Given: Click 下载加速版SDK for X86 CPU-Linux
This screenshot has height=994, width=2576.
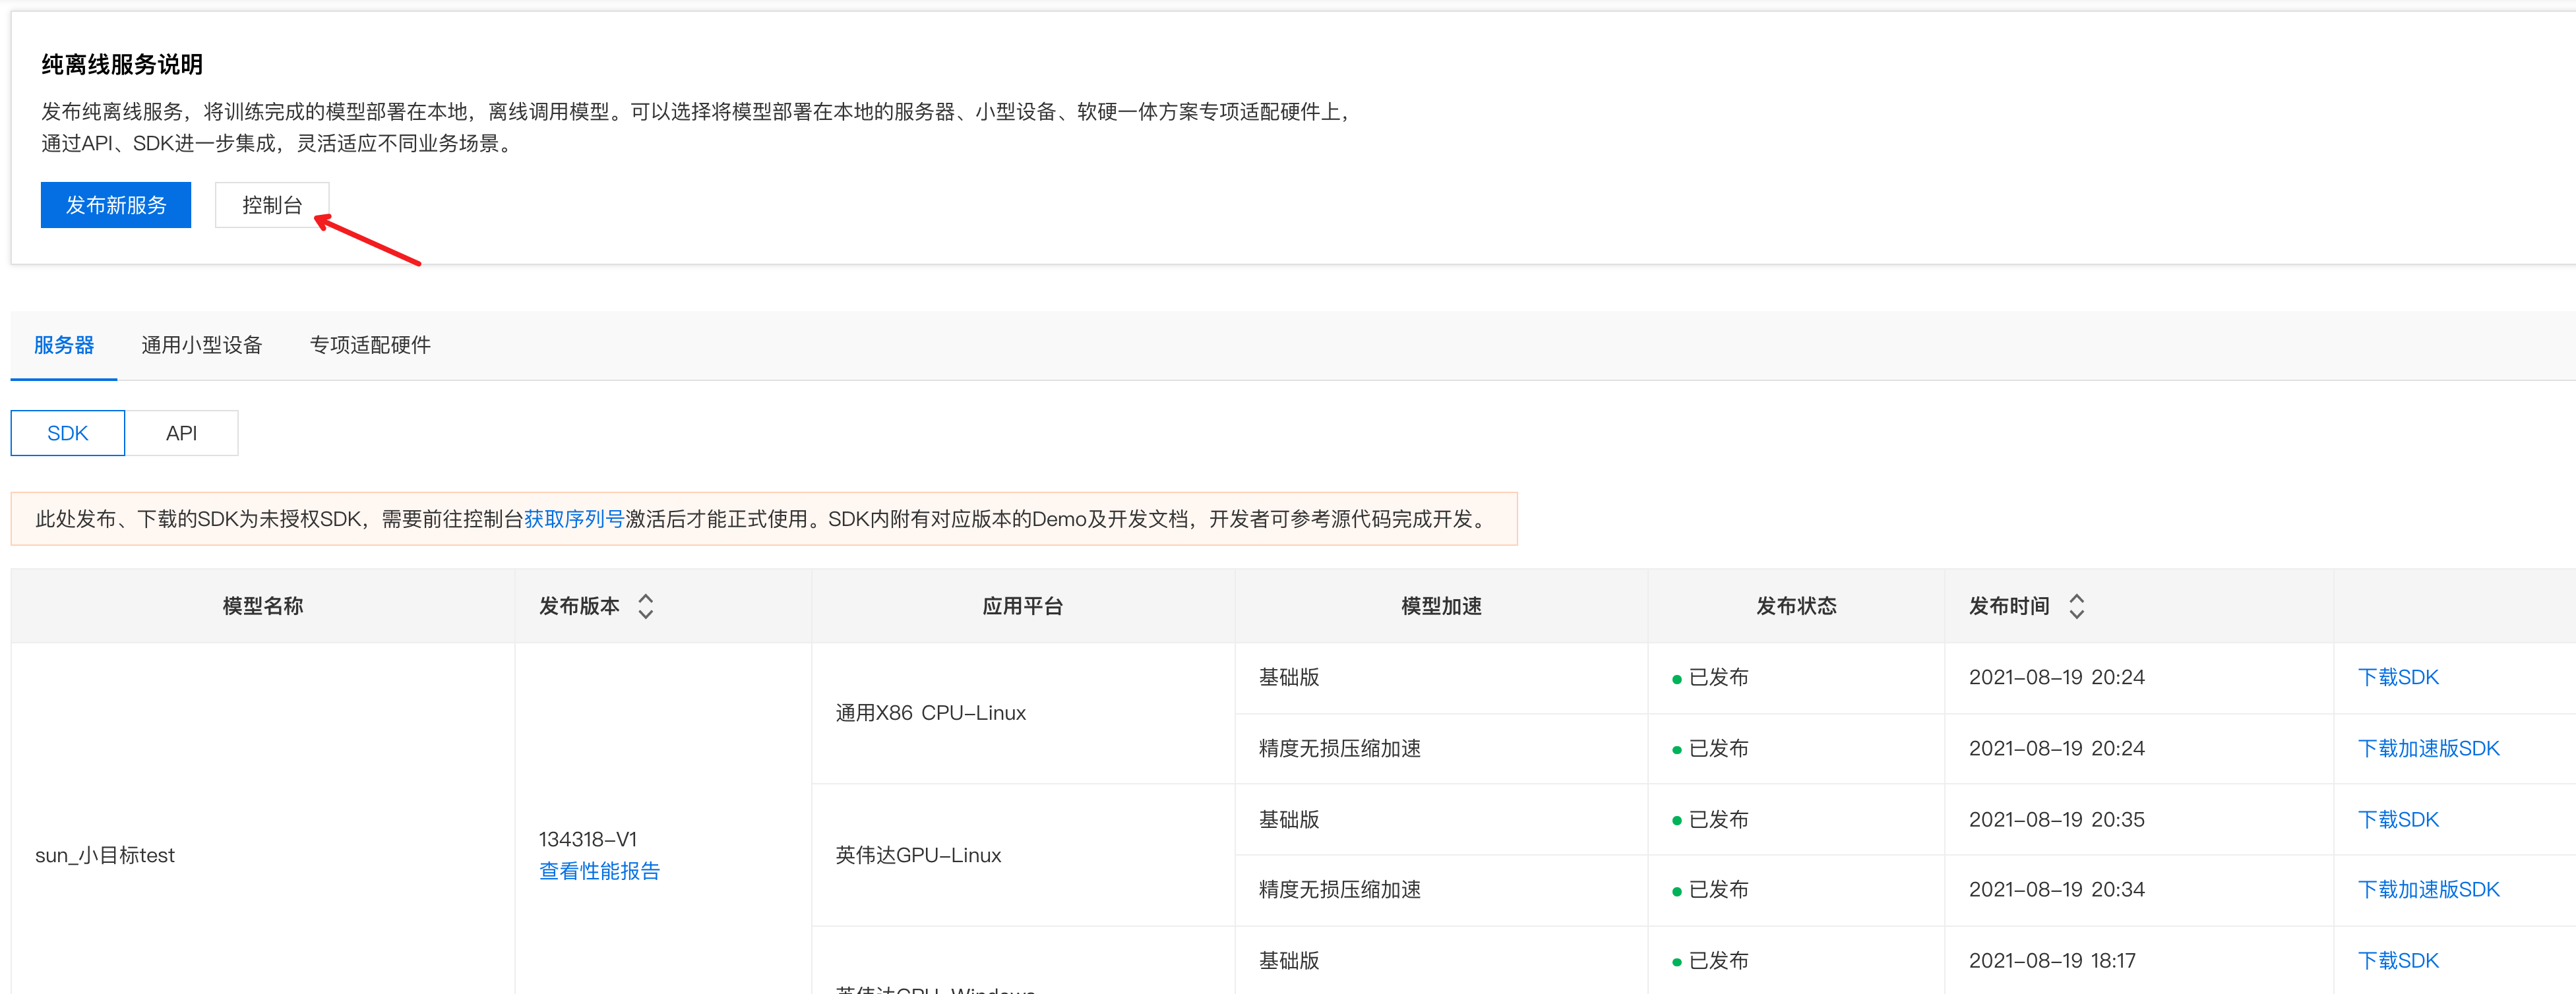Looking at the screenshot, I should point(2427,748).
